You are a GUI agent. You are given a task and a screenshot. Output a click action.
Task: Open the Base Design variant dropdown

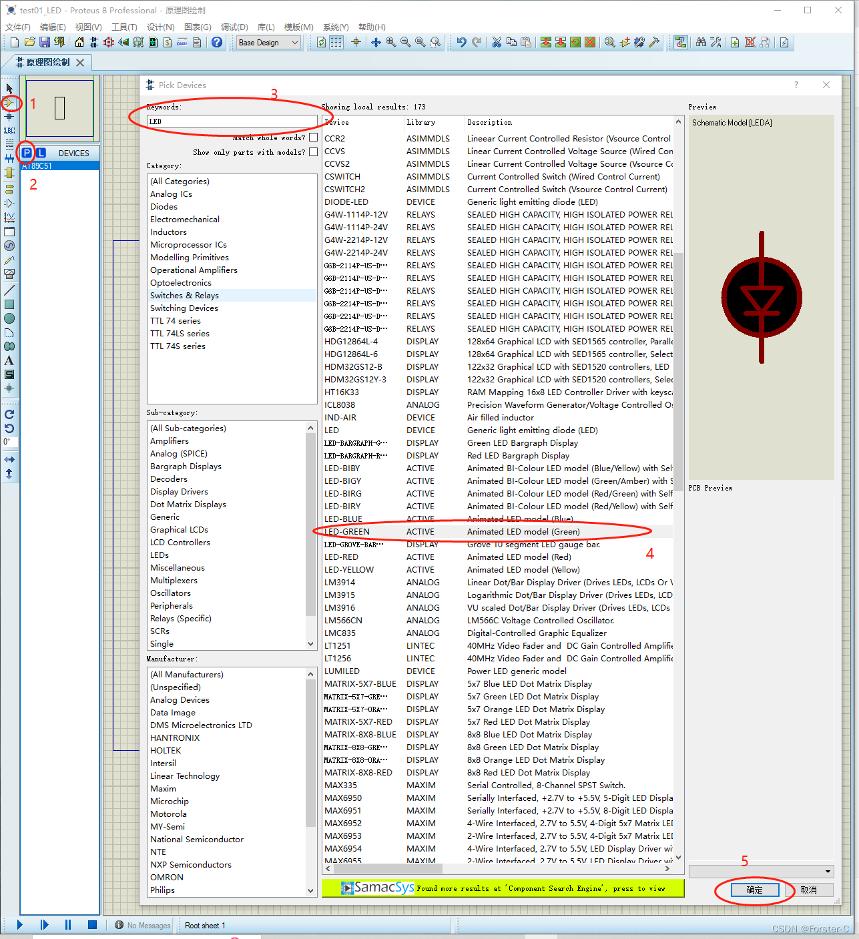269,42
